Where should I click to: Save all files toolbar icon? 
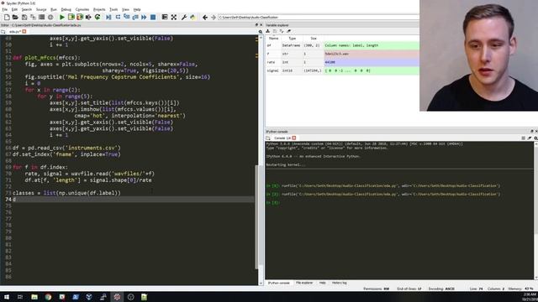point(33,17)
